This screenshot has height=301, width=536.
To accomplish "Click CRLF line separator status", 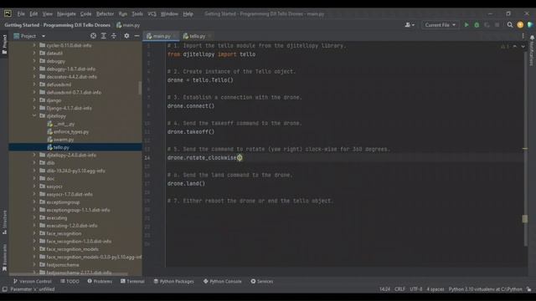I will pyautogui.click(x=399, y=289).
